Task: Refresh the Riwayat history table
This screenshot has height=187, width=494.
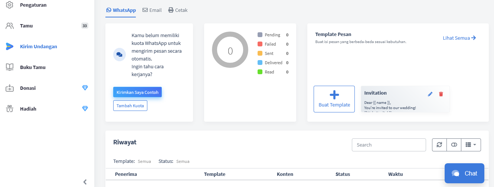Action: (x=439, y=145)
